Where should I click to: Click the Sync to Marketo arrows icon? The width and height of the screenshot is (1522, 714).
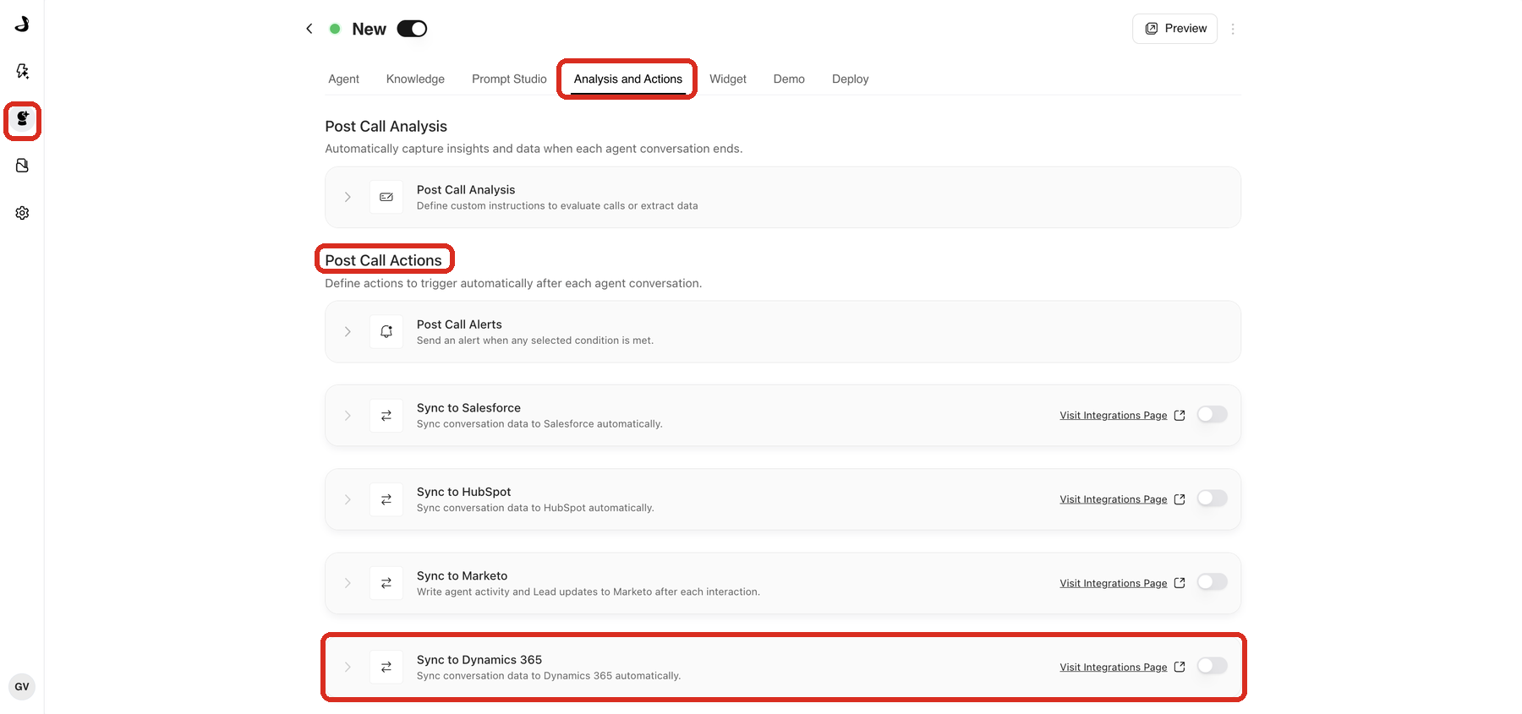386,583
